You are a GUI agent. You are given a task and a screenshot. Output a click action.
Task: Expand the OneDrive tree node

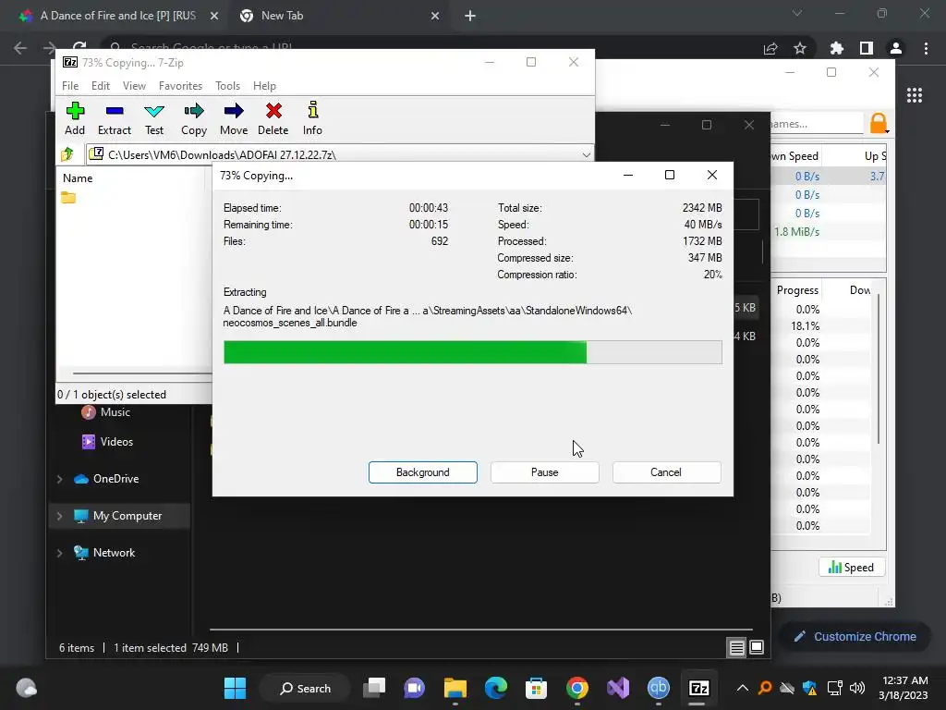[x=60, y=479]
